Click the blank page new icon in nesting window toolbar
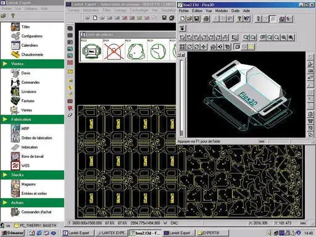Screen dimensions: 316x237 pos(95,18)
